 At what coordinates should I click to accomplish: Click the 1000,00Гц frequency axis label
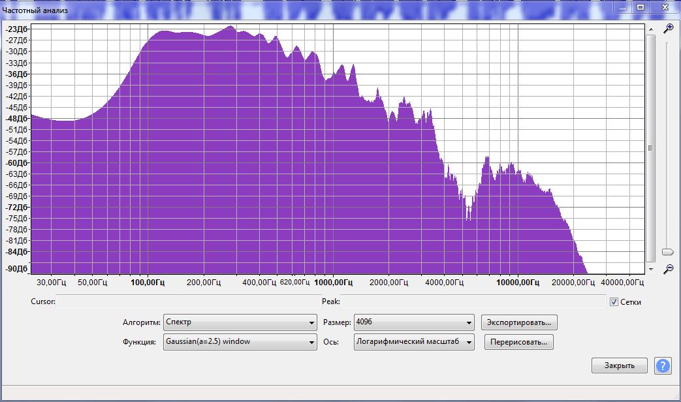[333, 282]
